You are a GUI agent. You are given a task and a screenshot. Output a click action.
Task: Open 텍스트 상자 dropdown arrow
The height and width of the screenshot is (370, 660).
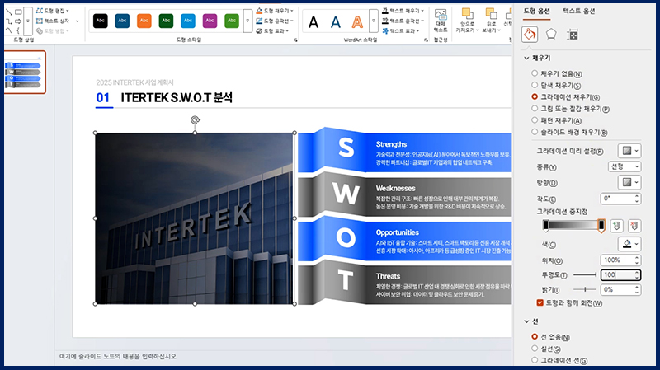[x=77, y=21]
